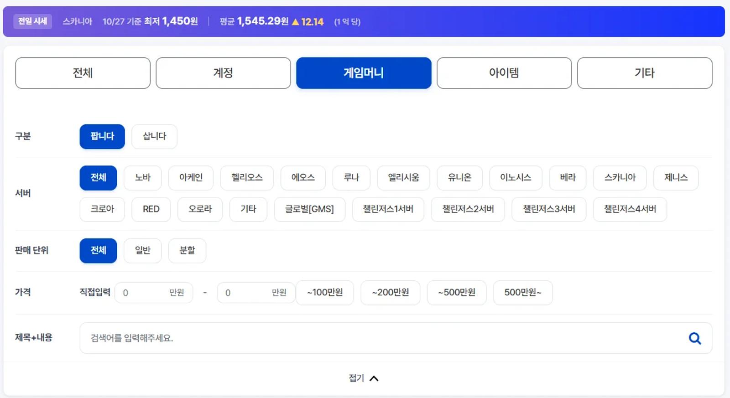Select the 팝니다 option
Screen dimensions: 730x398
tap(102, 136)
